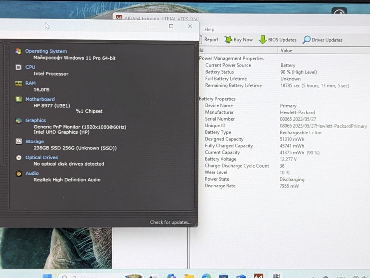Image resolution: width=370 pixels, height=278 pixels.
Task: Select the Battery Voltage row
Action: (284, 159)
